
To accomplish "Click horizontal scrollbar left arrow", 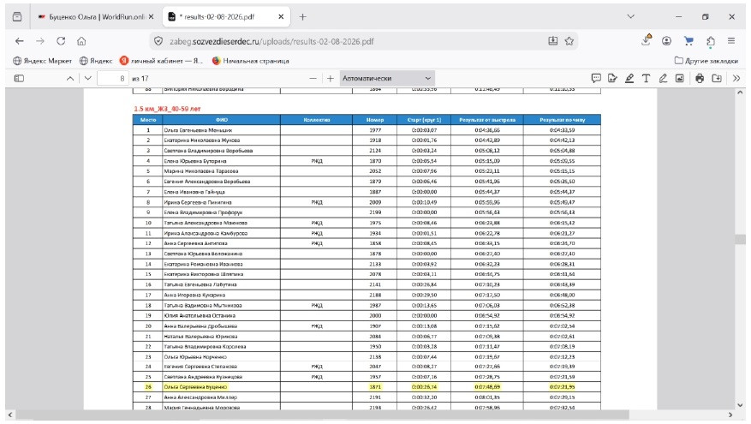I will coord(10,415).
